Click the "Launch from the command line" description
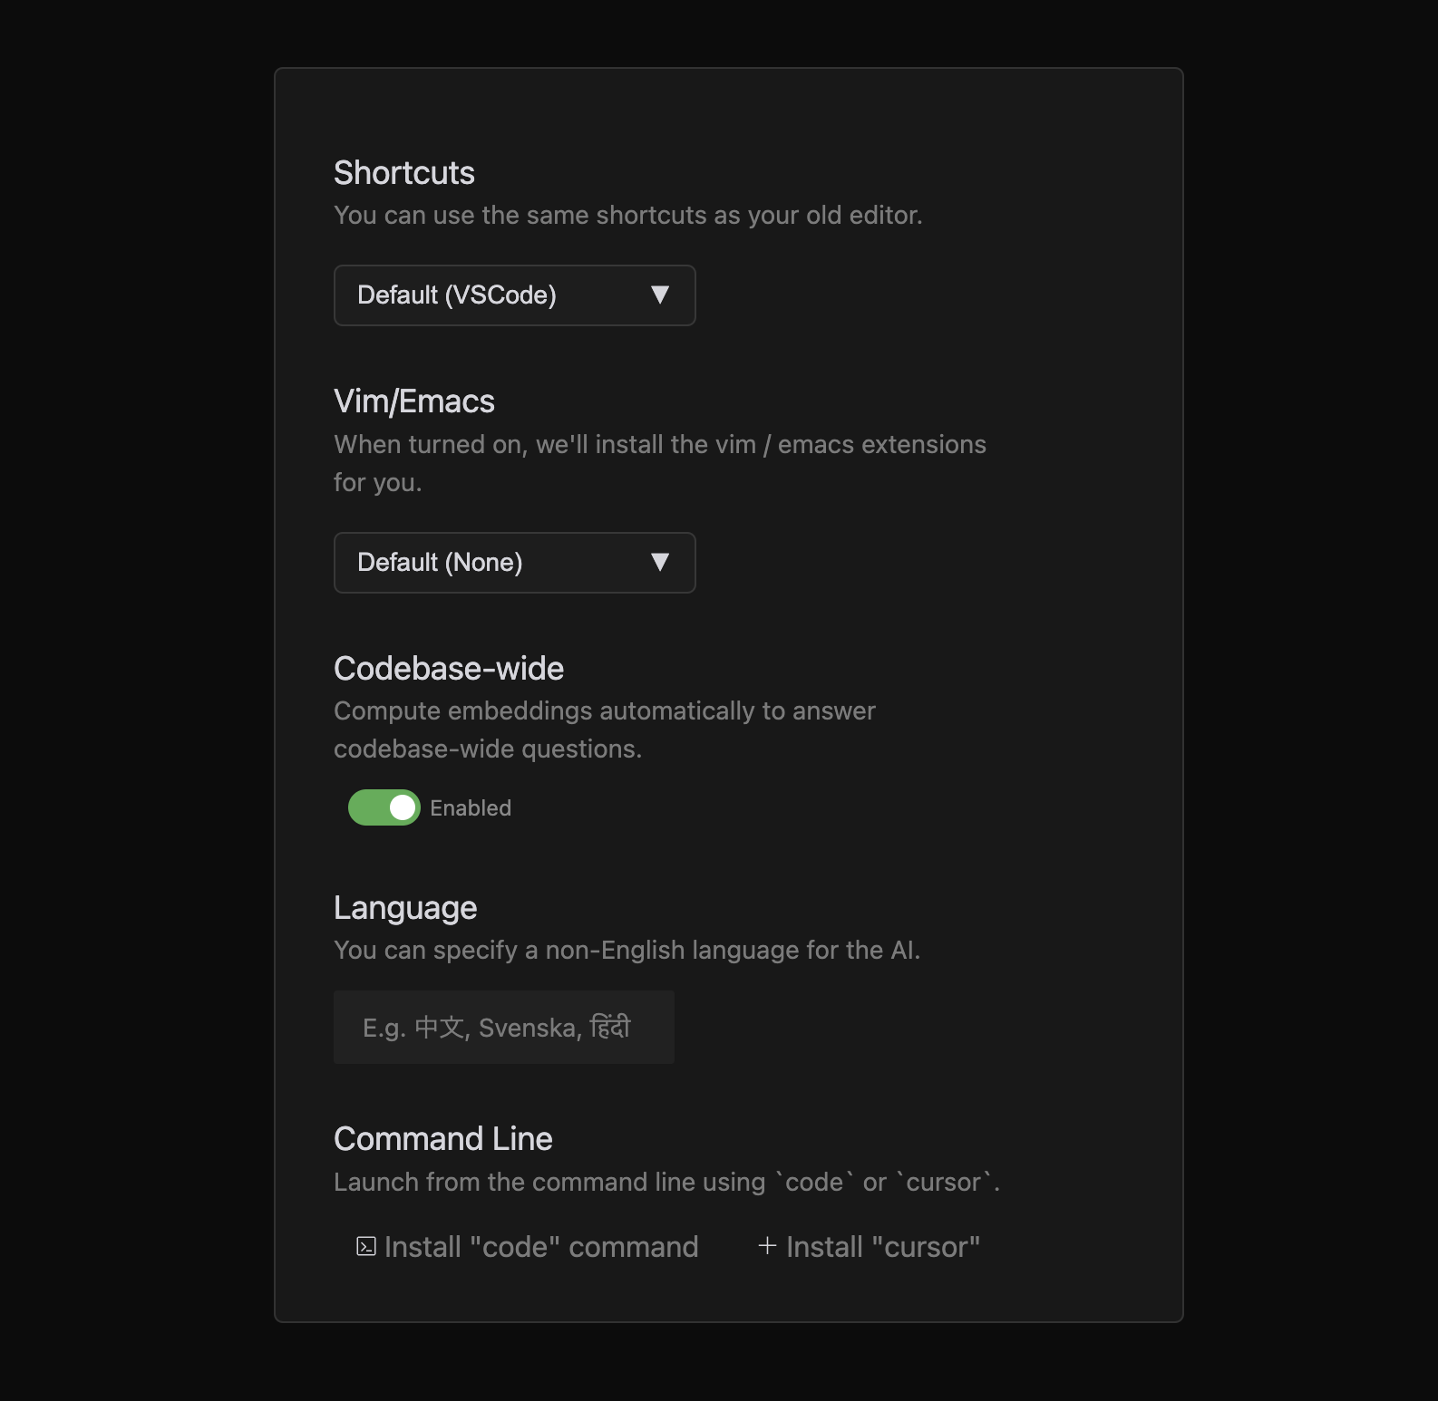This screenshot has width=1438, height=1401. (x=666, y=1183)
